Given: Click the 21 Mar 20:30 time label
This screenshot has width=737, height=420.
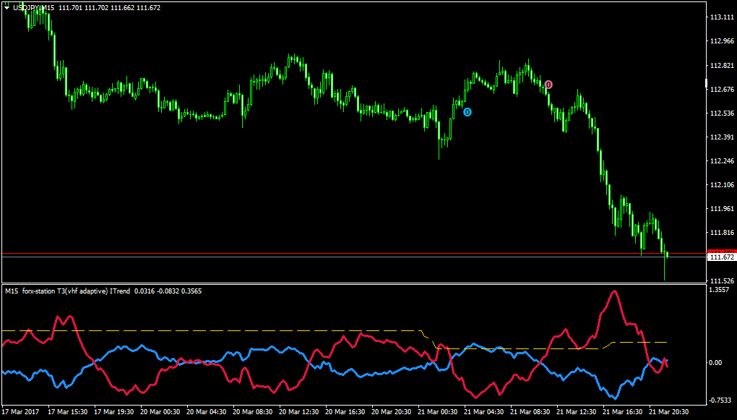Looking at the screenshot, I should click(x=668, y=411).
